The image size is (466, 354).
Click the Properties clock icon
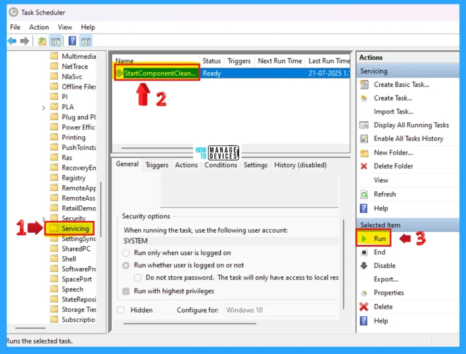pyautogui.click(x=364, y=293)
